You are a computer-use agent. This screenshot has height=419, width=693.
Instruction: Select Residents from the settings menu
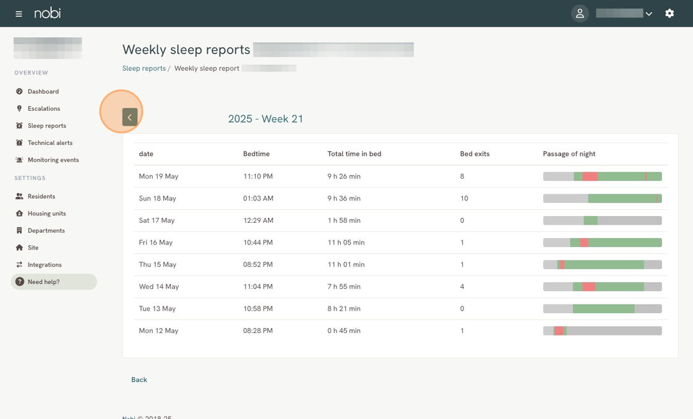tap(41, 196)
